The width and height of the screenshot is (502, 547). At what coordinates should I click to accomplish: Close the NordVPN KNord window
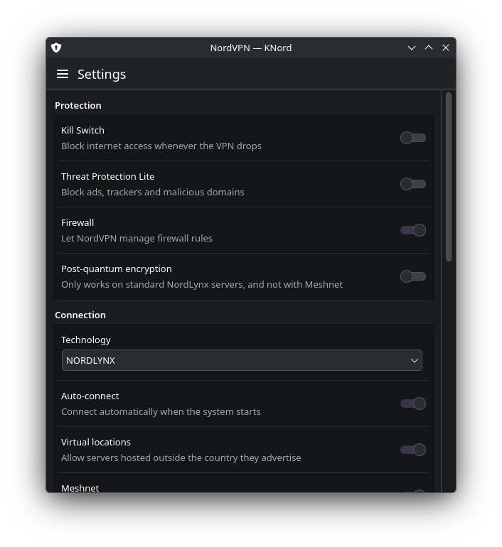pos(446,48)
